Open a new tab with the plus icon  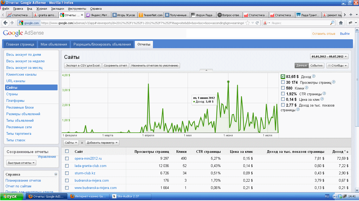pos(351,15)
